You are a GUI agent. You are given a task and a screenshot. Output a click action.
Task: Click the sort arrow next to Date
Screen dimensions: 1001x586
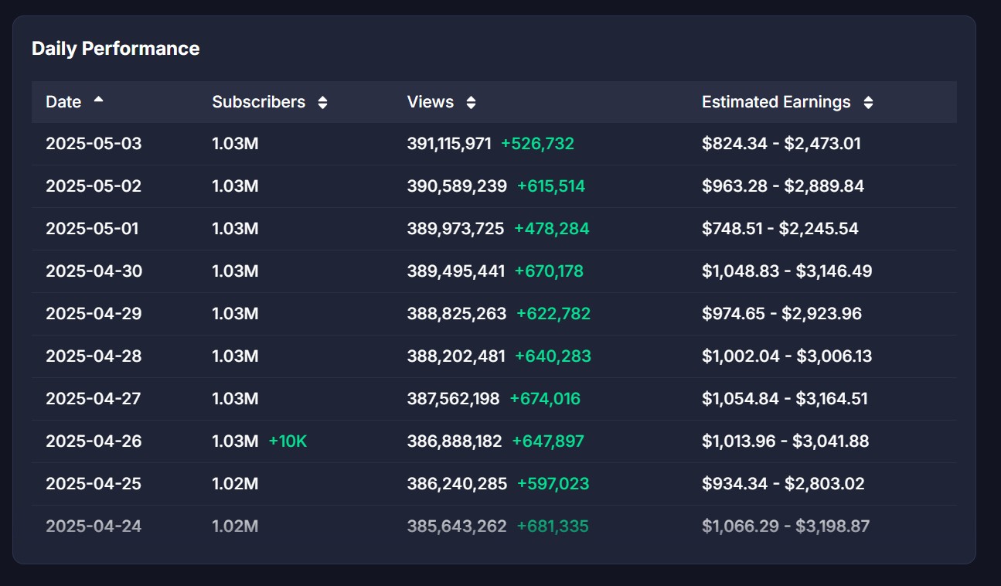(x=98, y=101)
